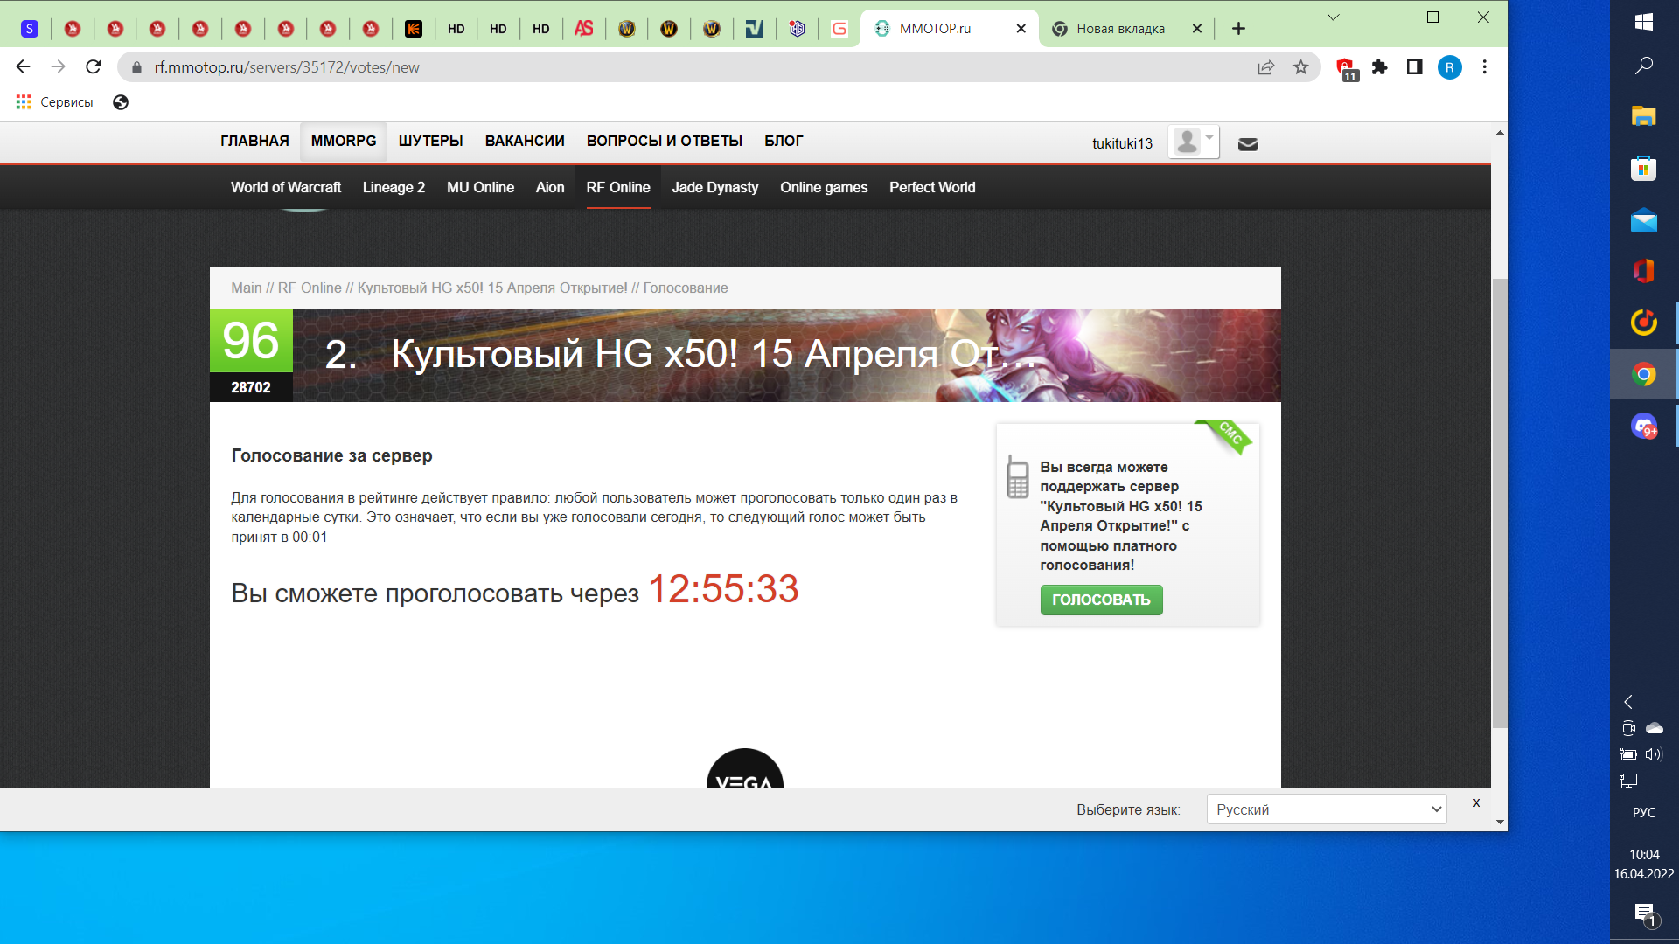Share this page via address bar icon
The height and width of the screenshot is (944, 1679).
[x=1265, y=67]
